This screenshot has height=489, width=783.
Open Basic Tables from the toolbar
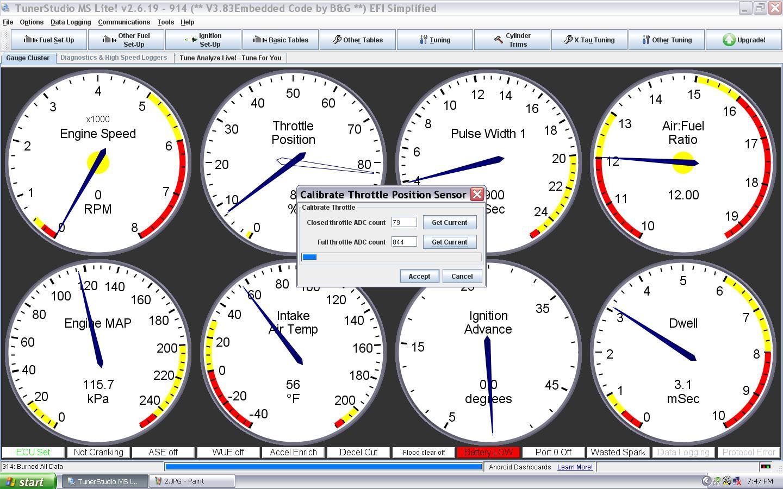pos(281,40)
